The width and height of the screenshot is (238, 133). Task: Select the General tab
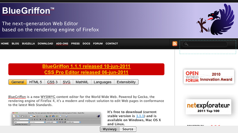point(18,82)
